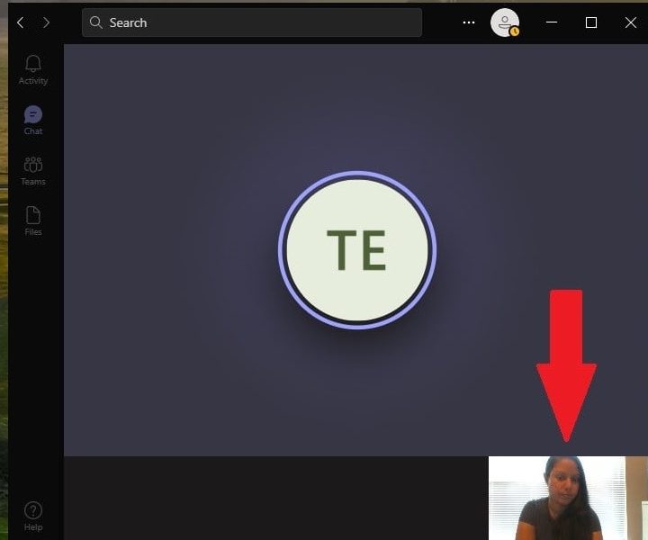Open the Teams section
Viewport: 648px width, 540px height.
[x=33, y=171]
